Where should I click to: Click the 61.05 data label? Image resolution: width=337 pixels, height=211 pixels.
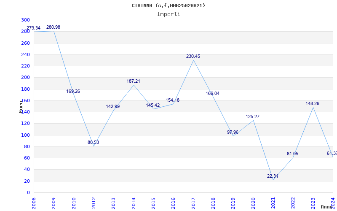coord(292,154)
